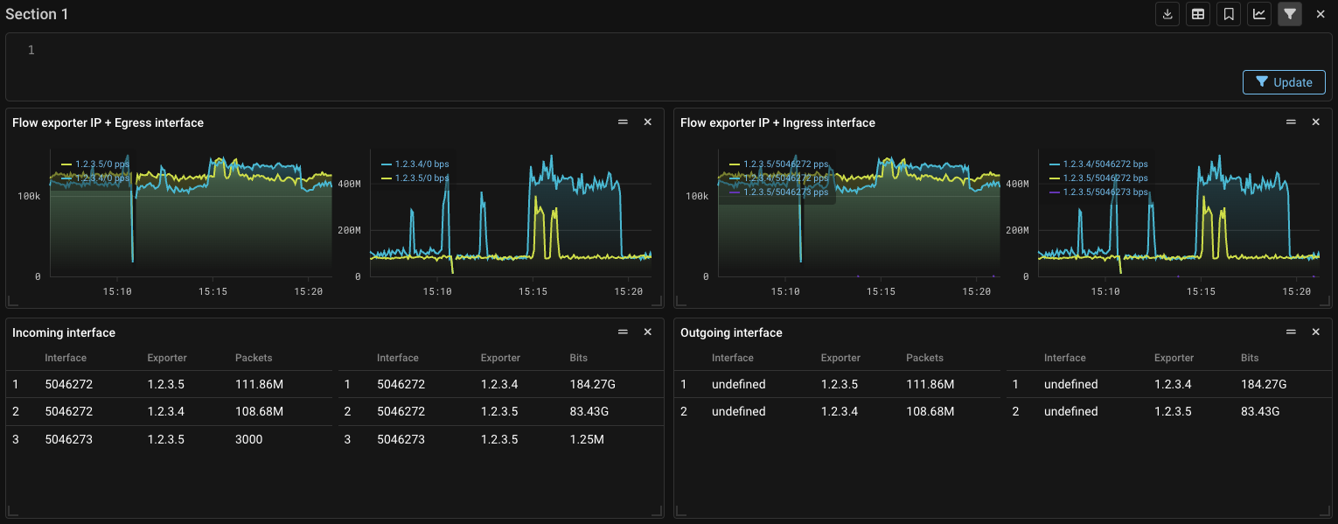Click drag handle on Ingress interface panel
Screen dimensions: 1338x524
tap(1291, 122)
